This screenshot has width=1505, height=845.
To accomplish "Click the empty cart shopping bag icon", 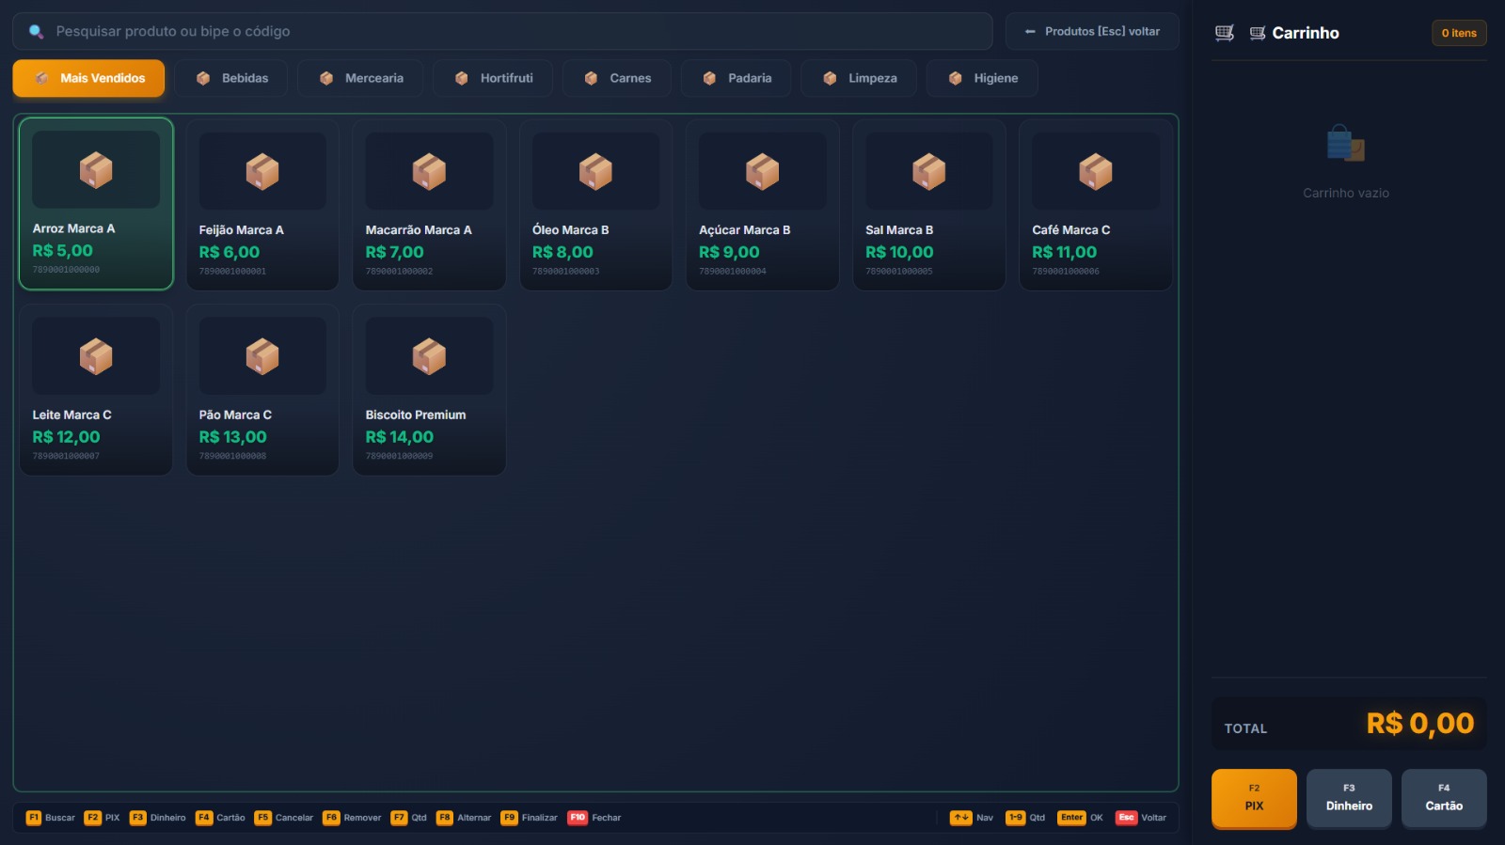I will tap(1346, 144).
